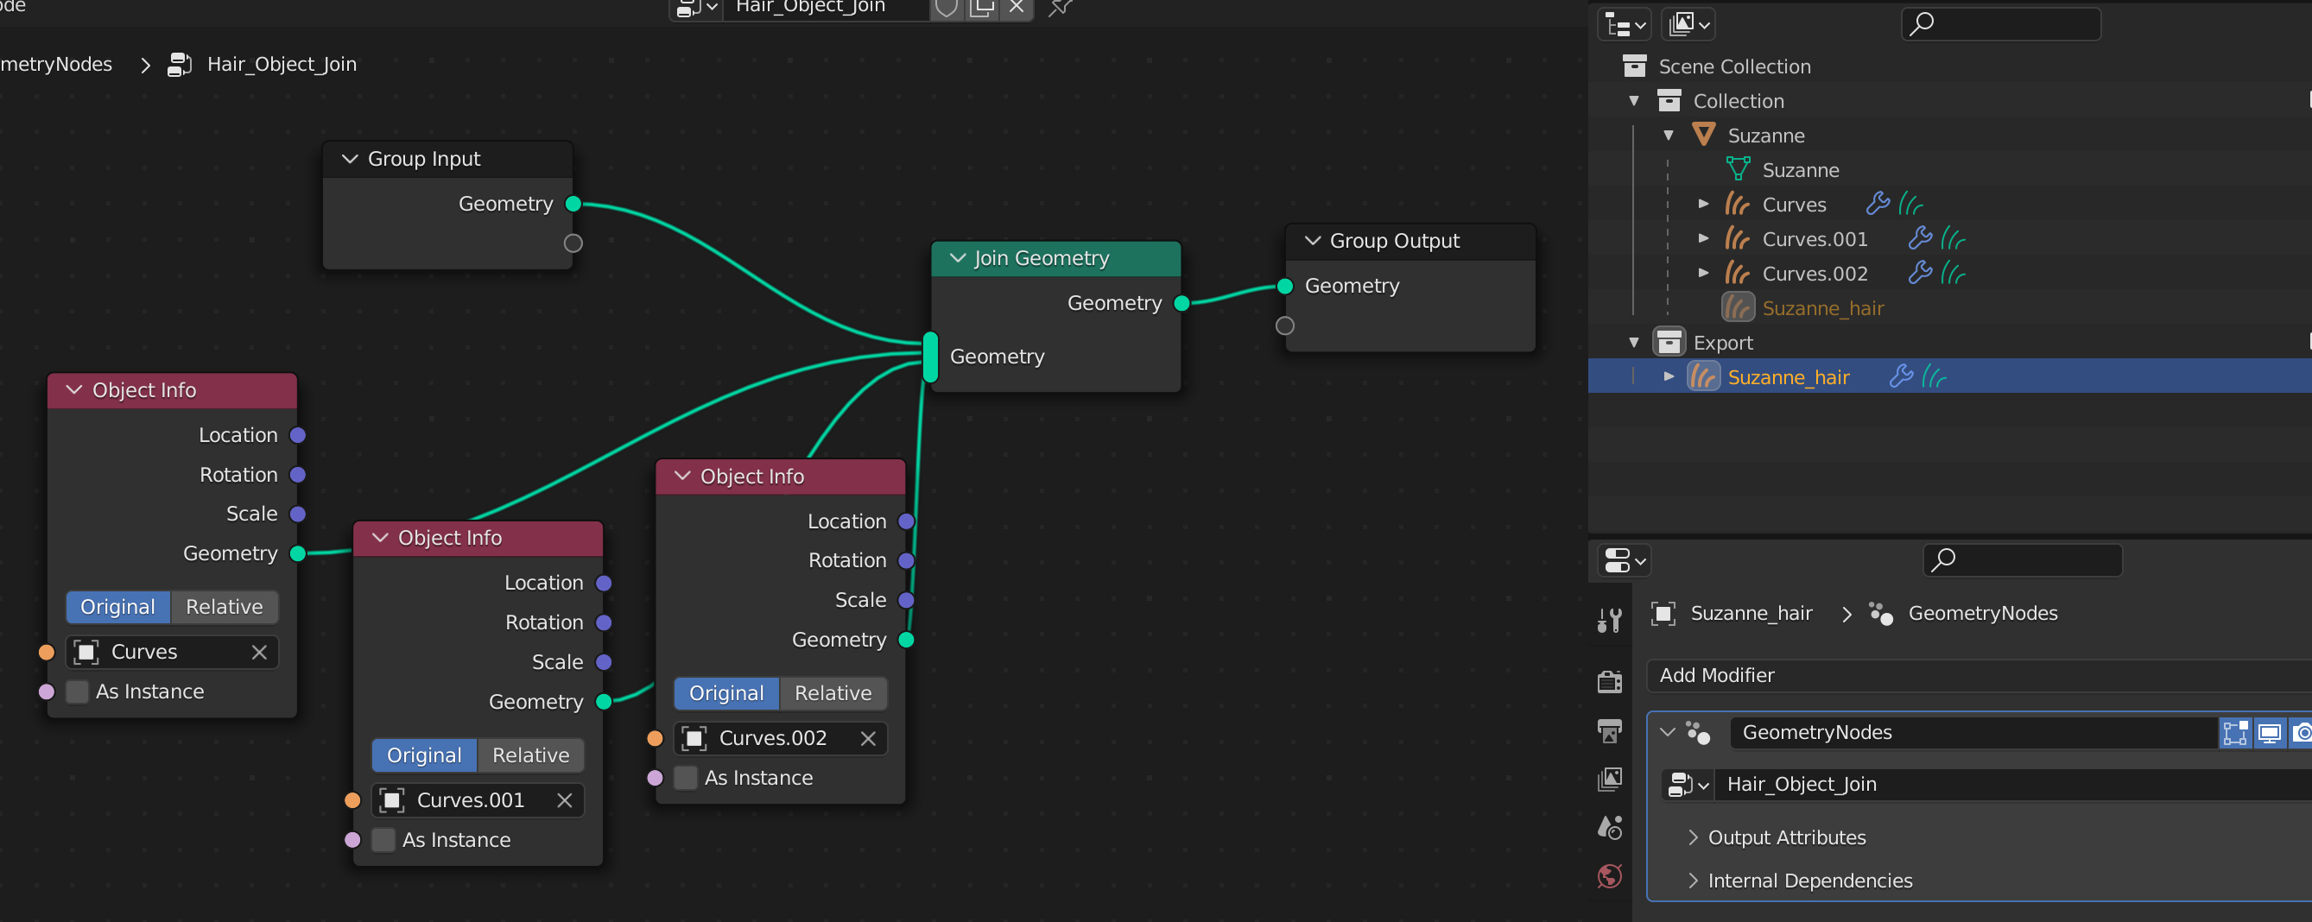Image resolution: width=2312 pixels, height=922 pixels.
Task: Collapse the Object Info node for Curves.002
Action: coord(683,477)
